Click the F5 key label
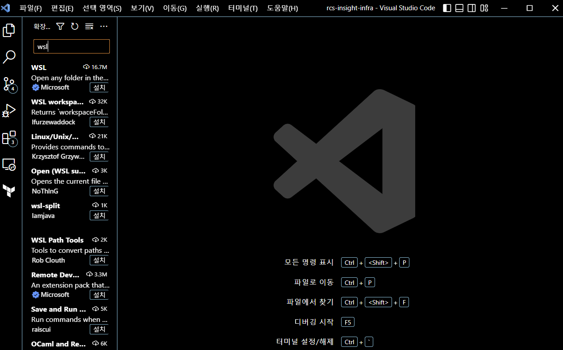This screenshot has width=563, height=350. 348,322
